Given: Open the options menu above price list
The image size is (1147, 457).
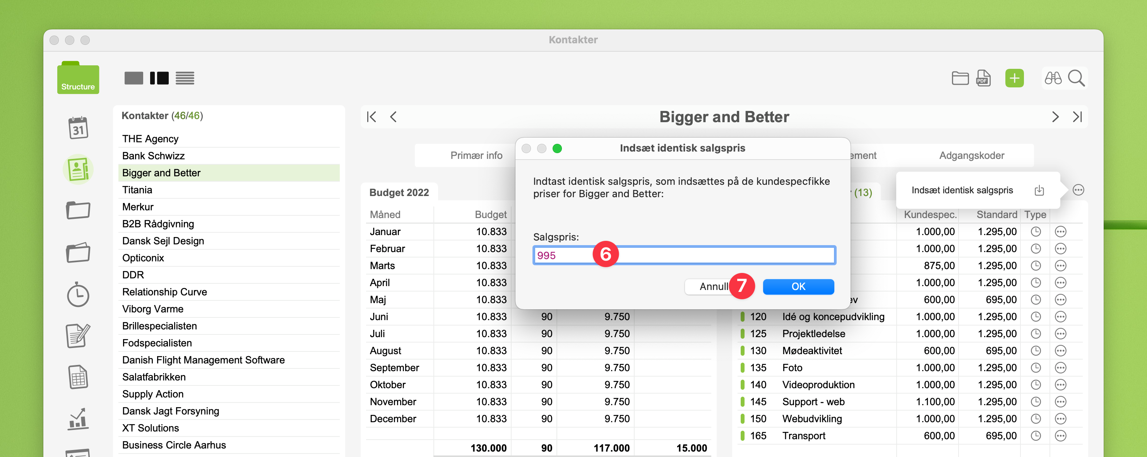Looking at the screenshot, I should pos(1078,191).
